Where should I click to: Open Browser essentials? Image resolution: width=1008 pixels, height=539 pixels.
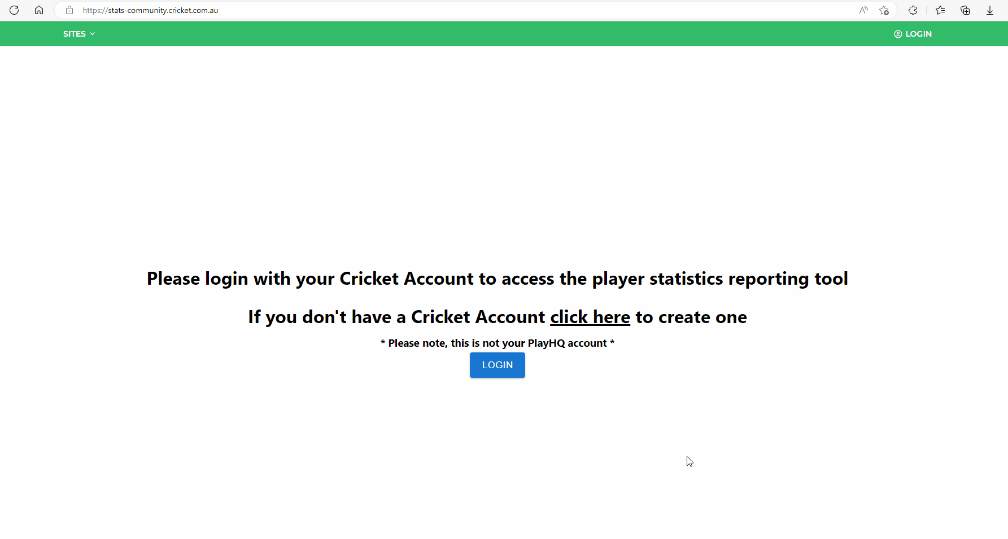913,10
